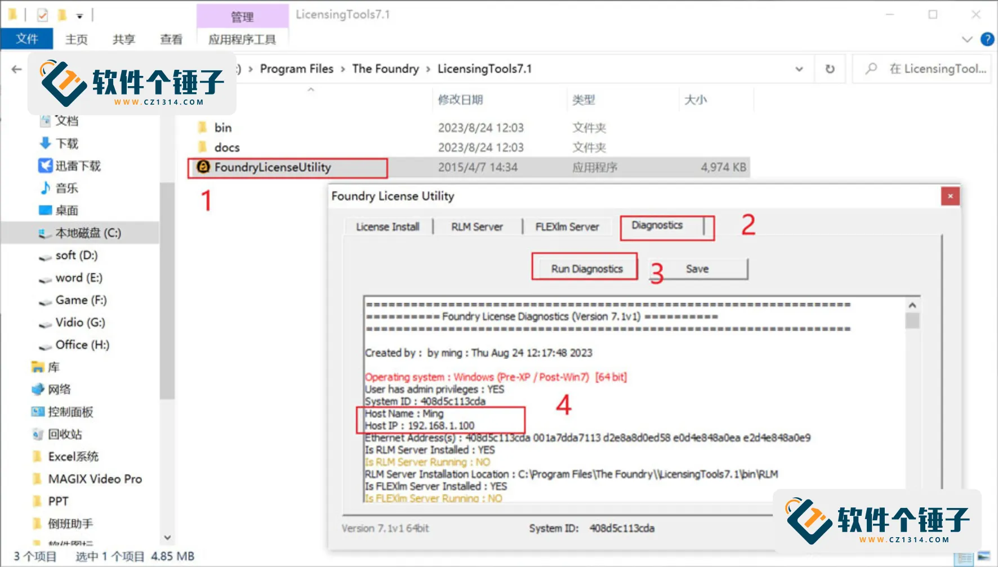Click properties icon in quick access toolbar
The height and width of the screenshot is (567, 998).
(43, 15)
